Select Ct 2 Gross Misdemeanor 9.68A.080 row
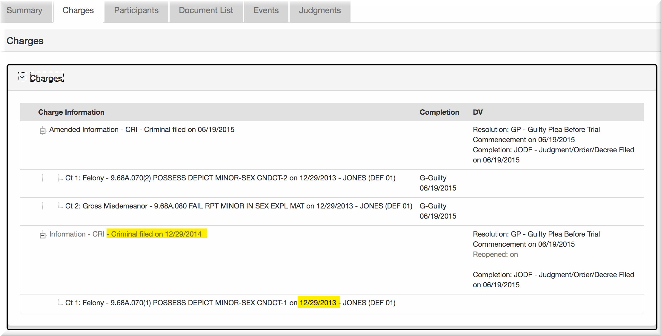 pos(332,211)
